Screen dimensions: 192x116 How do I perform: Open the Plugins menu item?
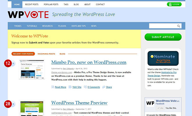62,26
